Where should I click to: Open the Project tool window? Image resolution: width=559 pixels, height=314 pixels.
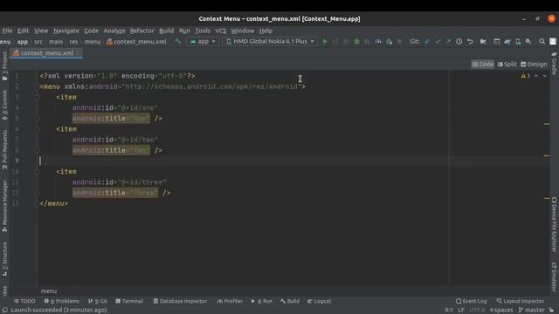(x=4, y=65)
